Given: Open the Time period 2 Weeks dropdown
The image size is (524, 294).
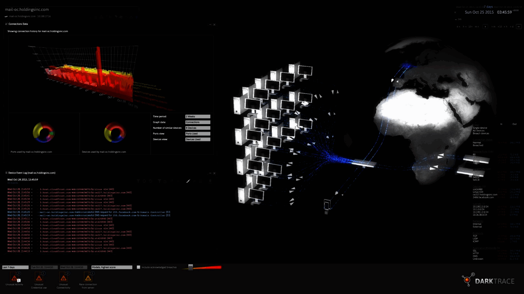Looking at the screenshot, I should 198,117.
